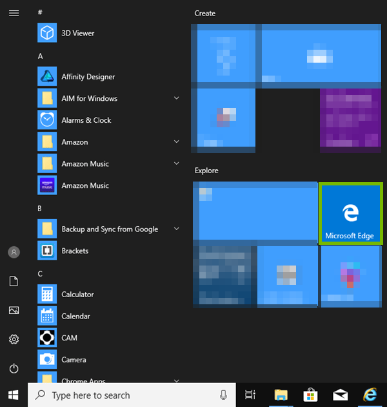Screen dimensions: 387x407
Task: Launch the CAM app icon
Action: 47,338
